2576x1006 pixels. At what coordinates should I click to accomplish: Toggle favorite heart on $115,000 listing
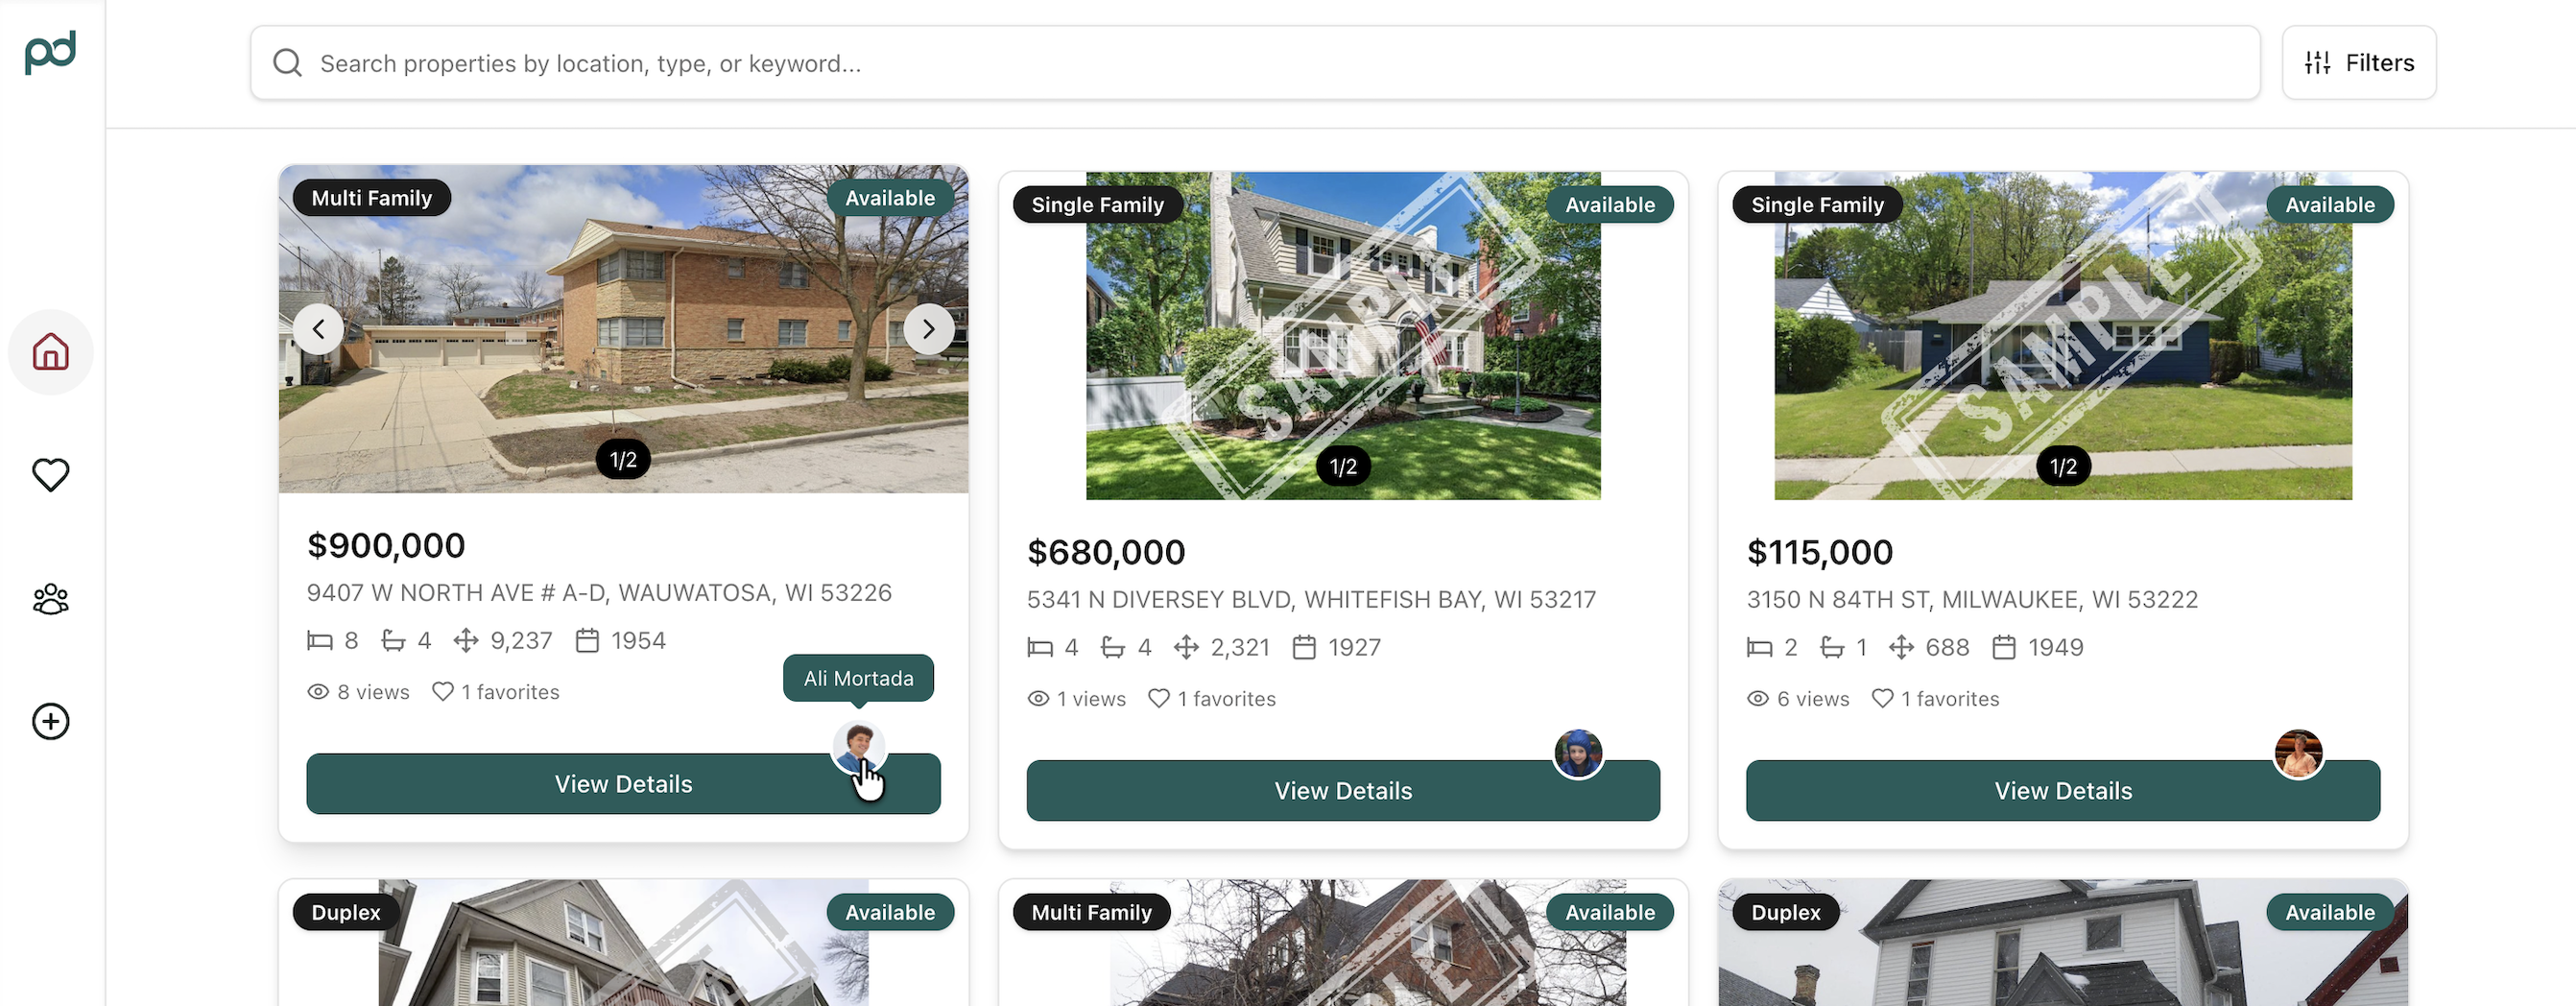pos(1883,699)
